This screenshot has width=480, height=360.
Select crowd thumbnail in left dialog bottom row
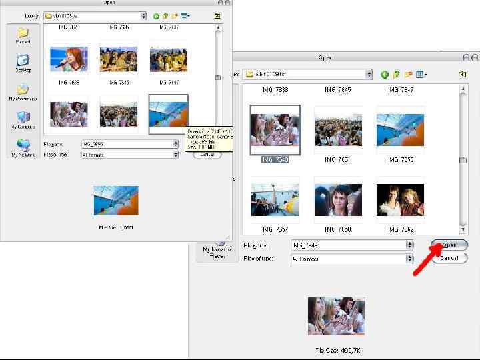119,115
